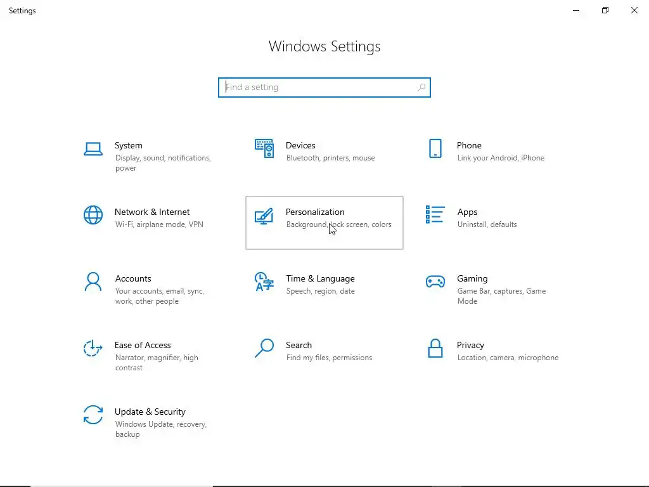Click "Windows Update, recovery, backup" text
649x487 pixels.
(160, 429)
